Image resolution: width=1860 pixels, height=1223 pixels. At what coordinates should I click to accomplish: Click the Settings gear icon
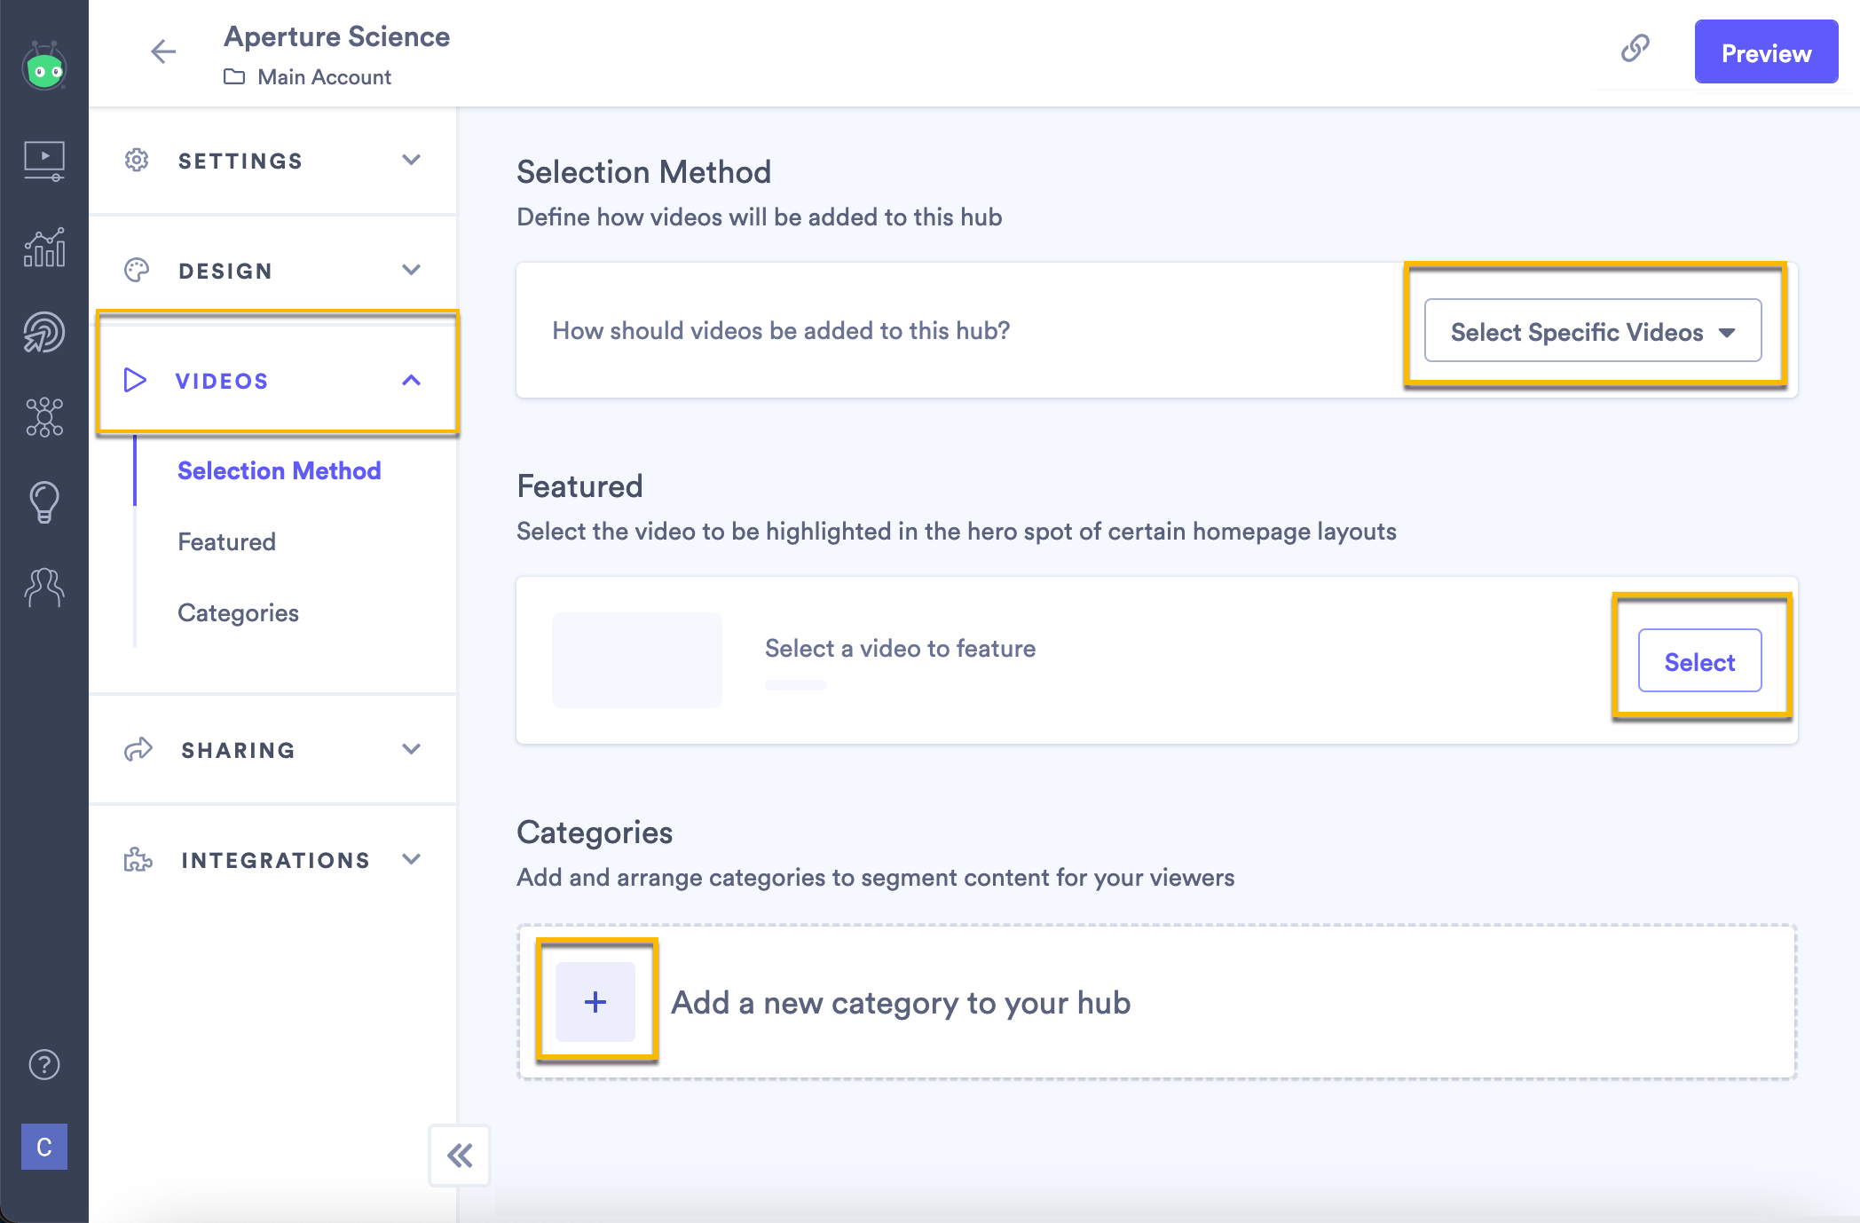pyautogui.click(x=137, y=161)
